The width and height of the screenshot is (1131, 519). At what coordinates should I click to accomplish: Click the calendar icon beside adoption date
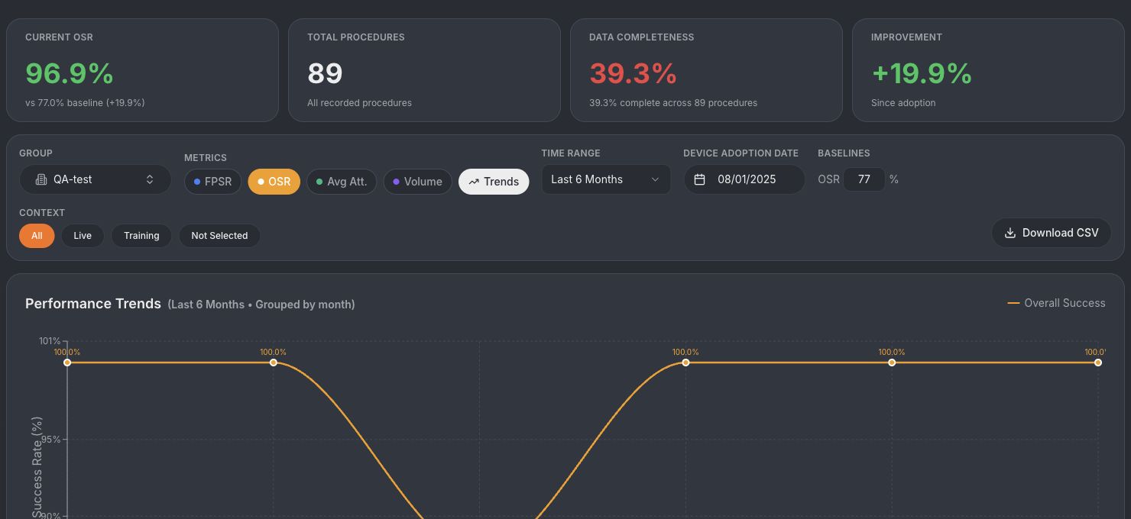click(x=699, y=179)
